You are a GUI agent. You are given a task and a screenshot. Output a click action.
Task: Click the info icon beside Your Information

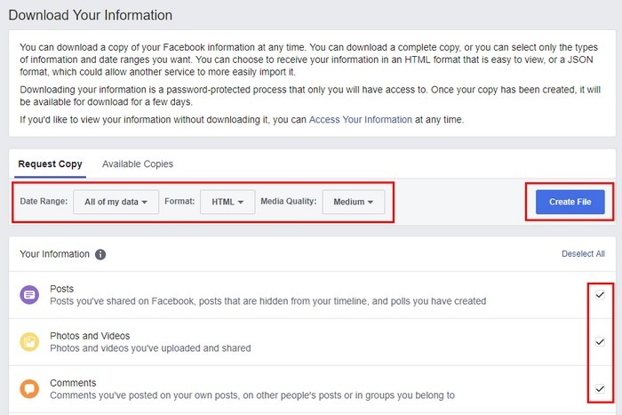pyautogui.click(x=100, y=254)
